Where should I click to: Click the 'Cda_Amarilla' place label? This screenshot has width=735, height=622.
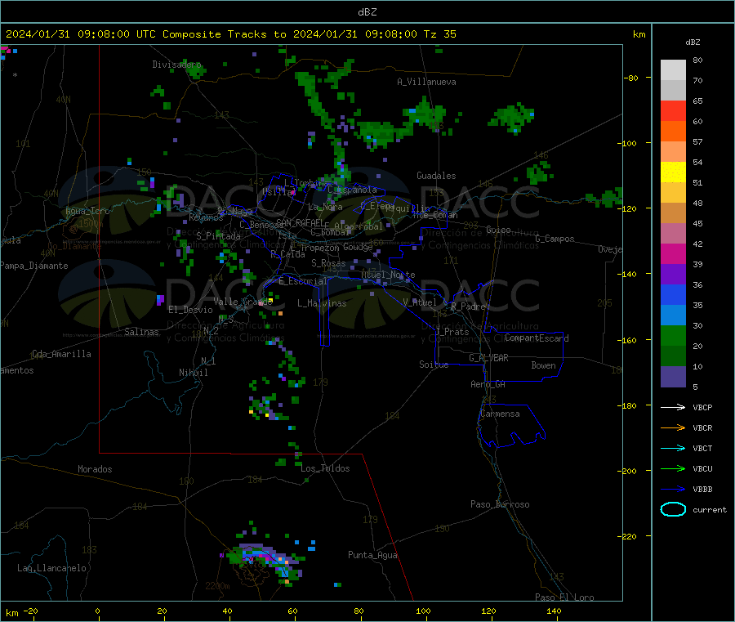[x=61, y=354]
